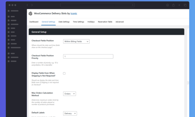Click the Delivery Slots plugin logo icon
The image size is (195, 117).
coord(31,13)
